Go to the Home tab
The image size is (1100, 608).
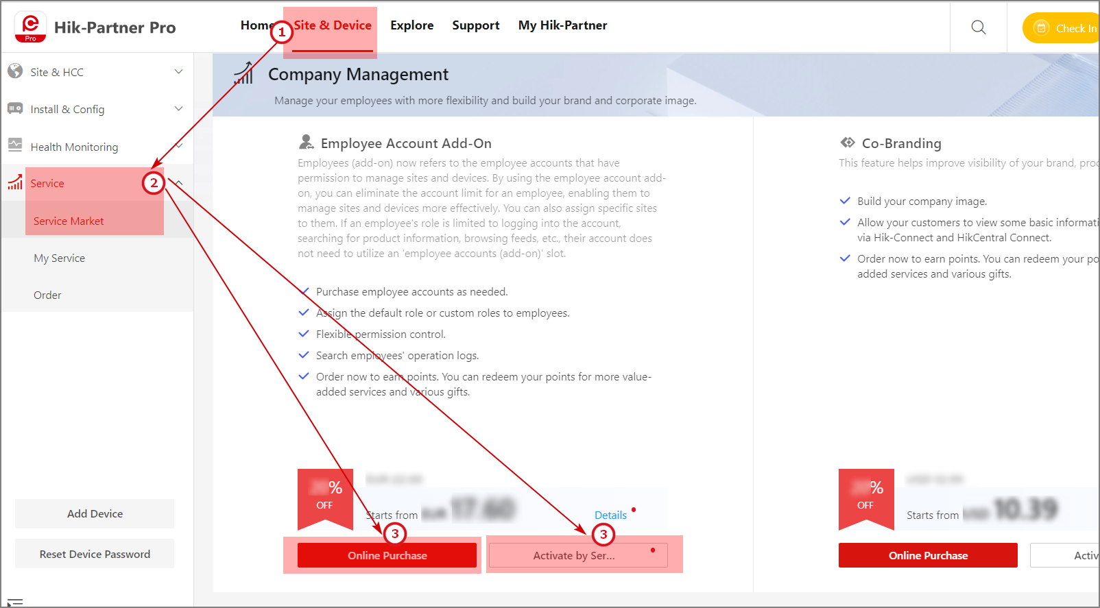(x=257, y=25)
